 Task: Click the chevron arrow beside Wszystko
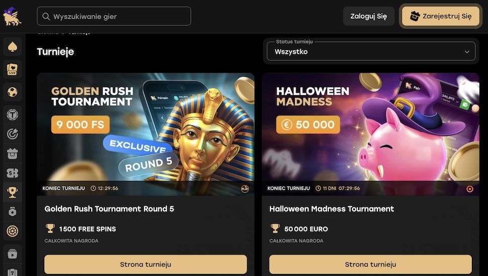pos(467,52)
